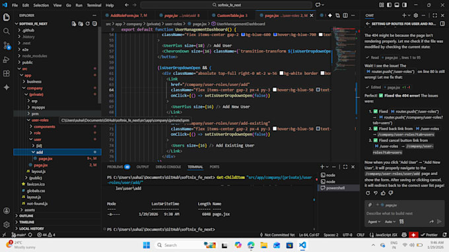
Task: Start a new chat with plus icon
Action: coord(404,15)
